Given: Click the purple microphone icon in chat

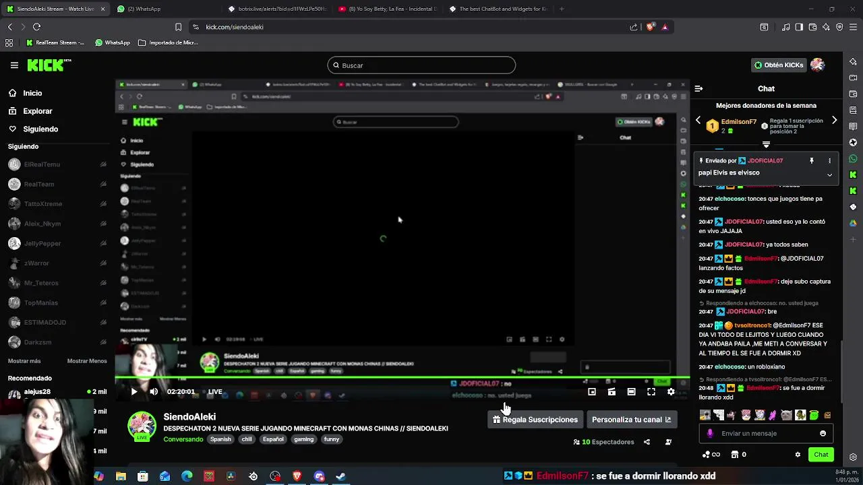Looking at the screenshot, I should pos(709,433).
